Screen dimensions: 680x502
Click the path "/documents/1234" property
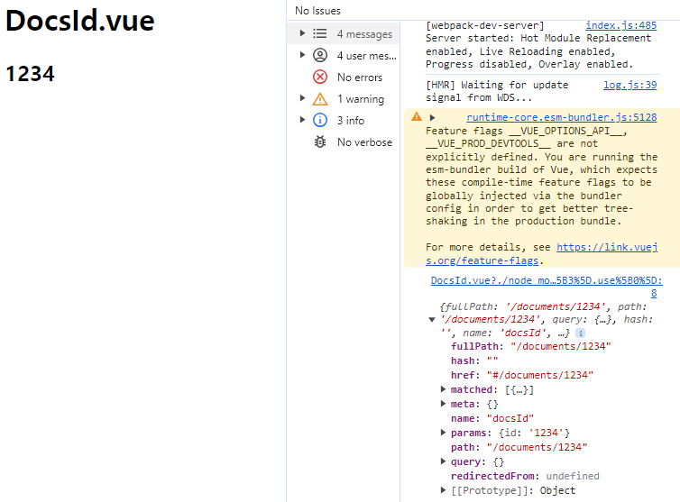pos(519,447)
